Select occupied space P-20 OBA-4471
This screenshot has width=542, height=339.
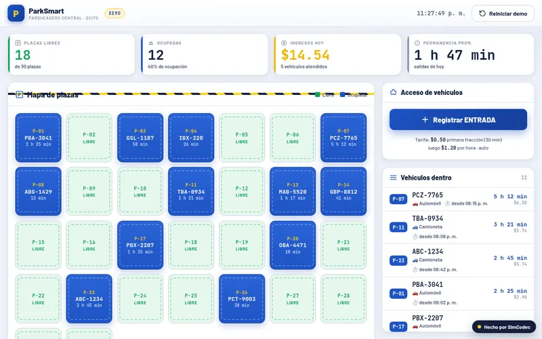click(x=293, y=245)
